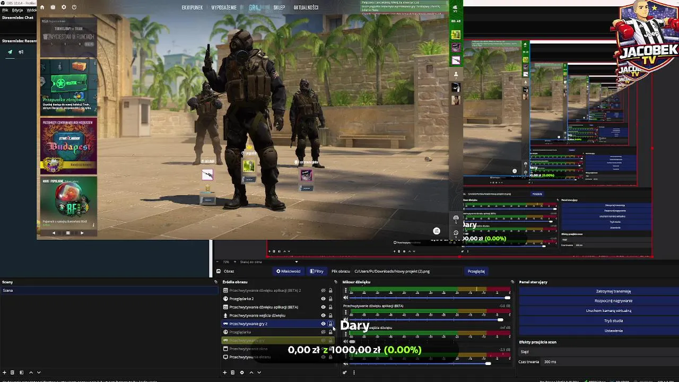Open Mikser dźwięku footer three-dot menu
Viewport: 679px width, 382px height.
click(x=354, y=372)
